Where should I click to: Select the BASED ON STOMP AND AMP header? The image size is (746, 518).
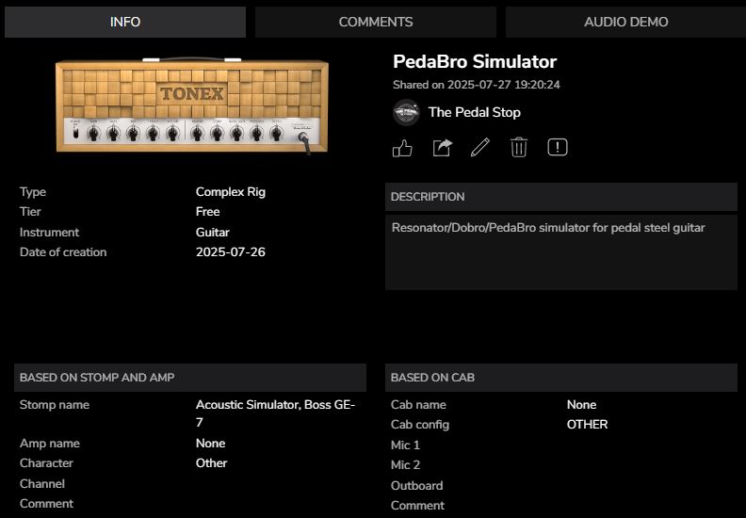point(190,378)
